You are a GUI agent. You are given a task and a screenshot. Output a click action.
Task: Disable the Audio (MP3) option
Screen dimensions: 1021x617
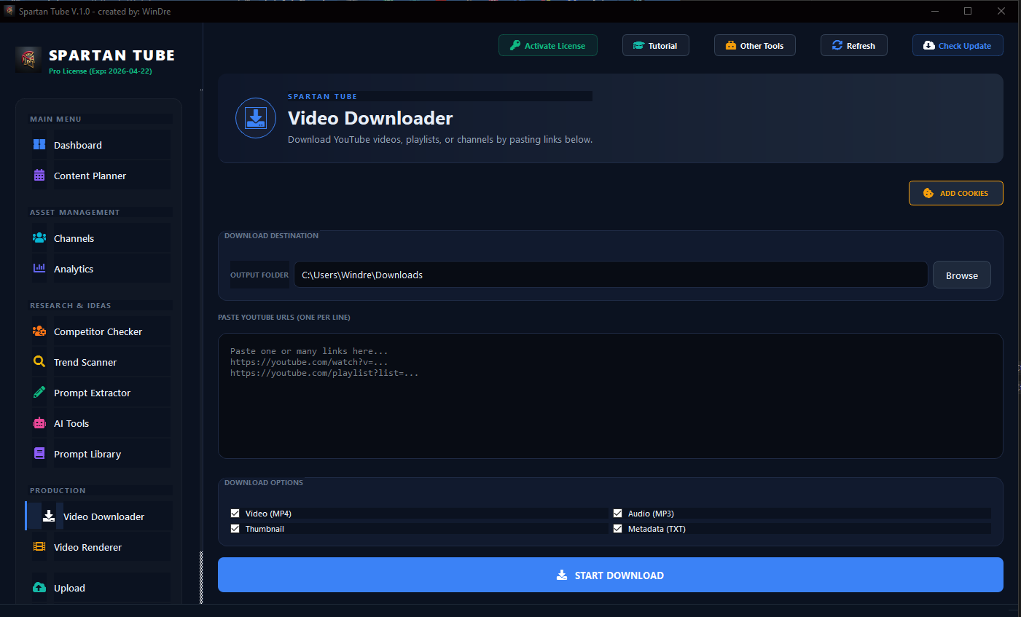617,513
